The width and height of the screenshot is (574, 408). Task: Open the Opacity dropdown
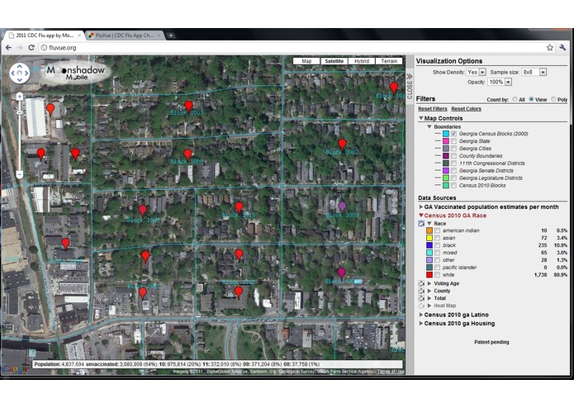click(500, 82)
